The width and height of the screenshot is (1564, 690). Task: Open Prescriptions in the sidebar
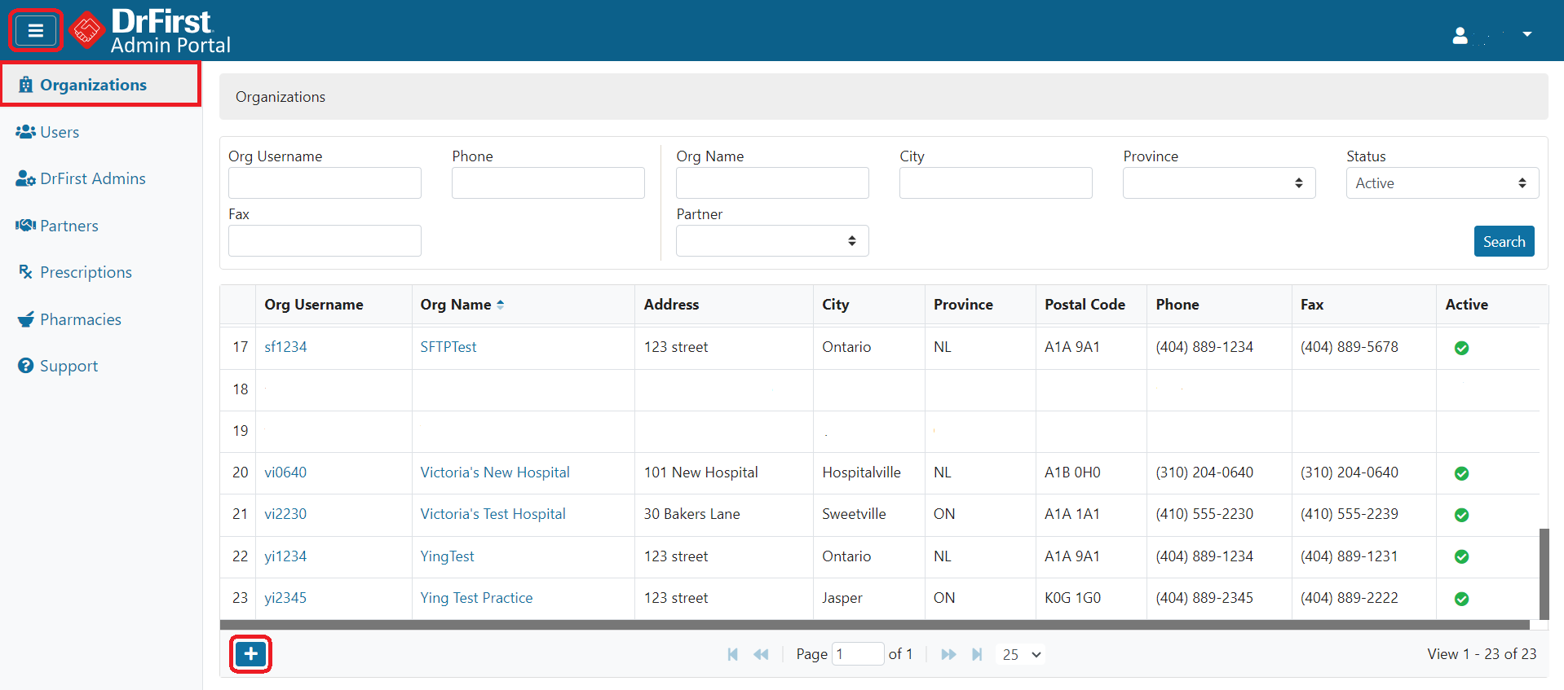click(x=86, y=272)
